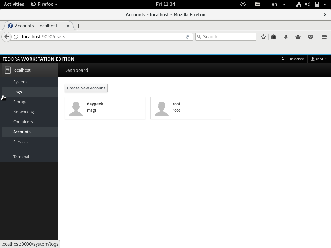Click the volume speaker icon in the top bar
331x248 pixels.
[308, 4]
